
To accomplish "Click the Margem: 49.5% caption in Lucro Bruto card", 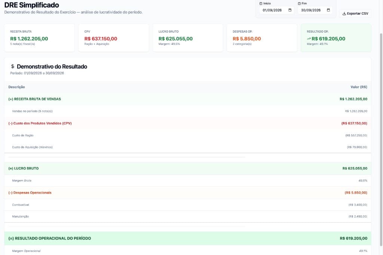I will tap(169, 44).
